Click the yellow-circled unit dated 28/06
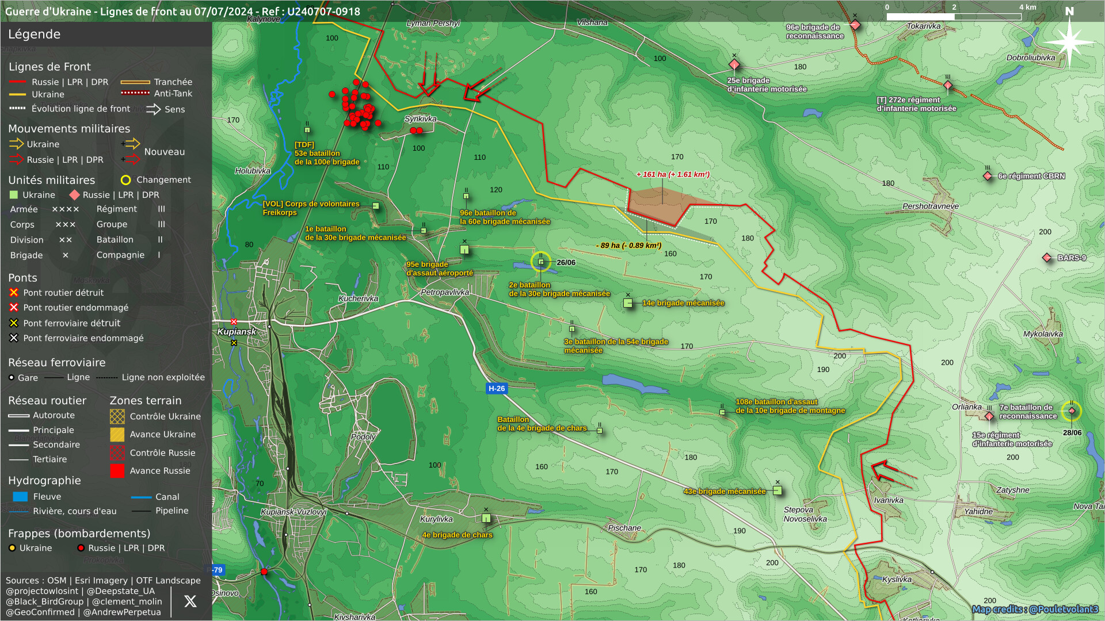 [x=1071, y=411]
